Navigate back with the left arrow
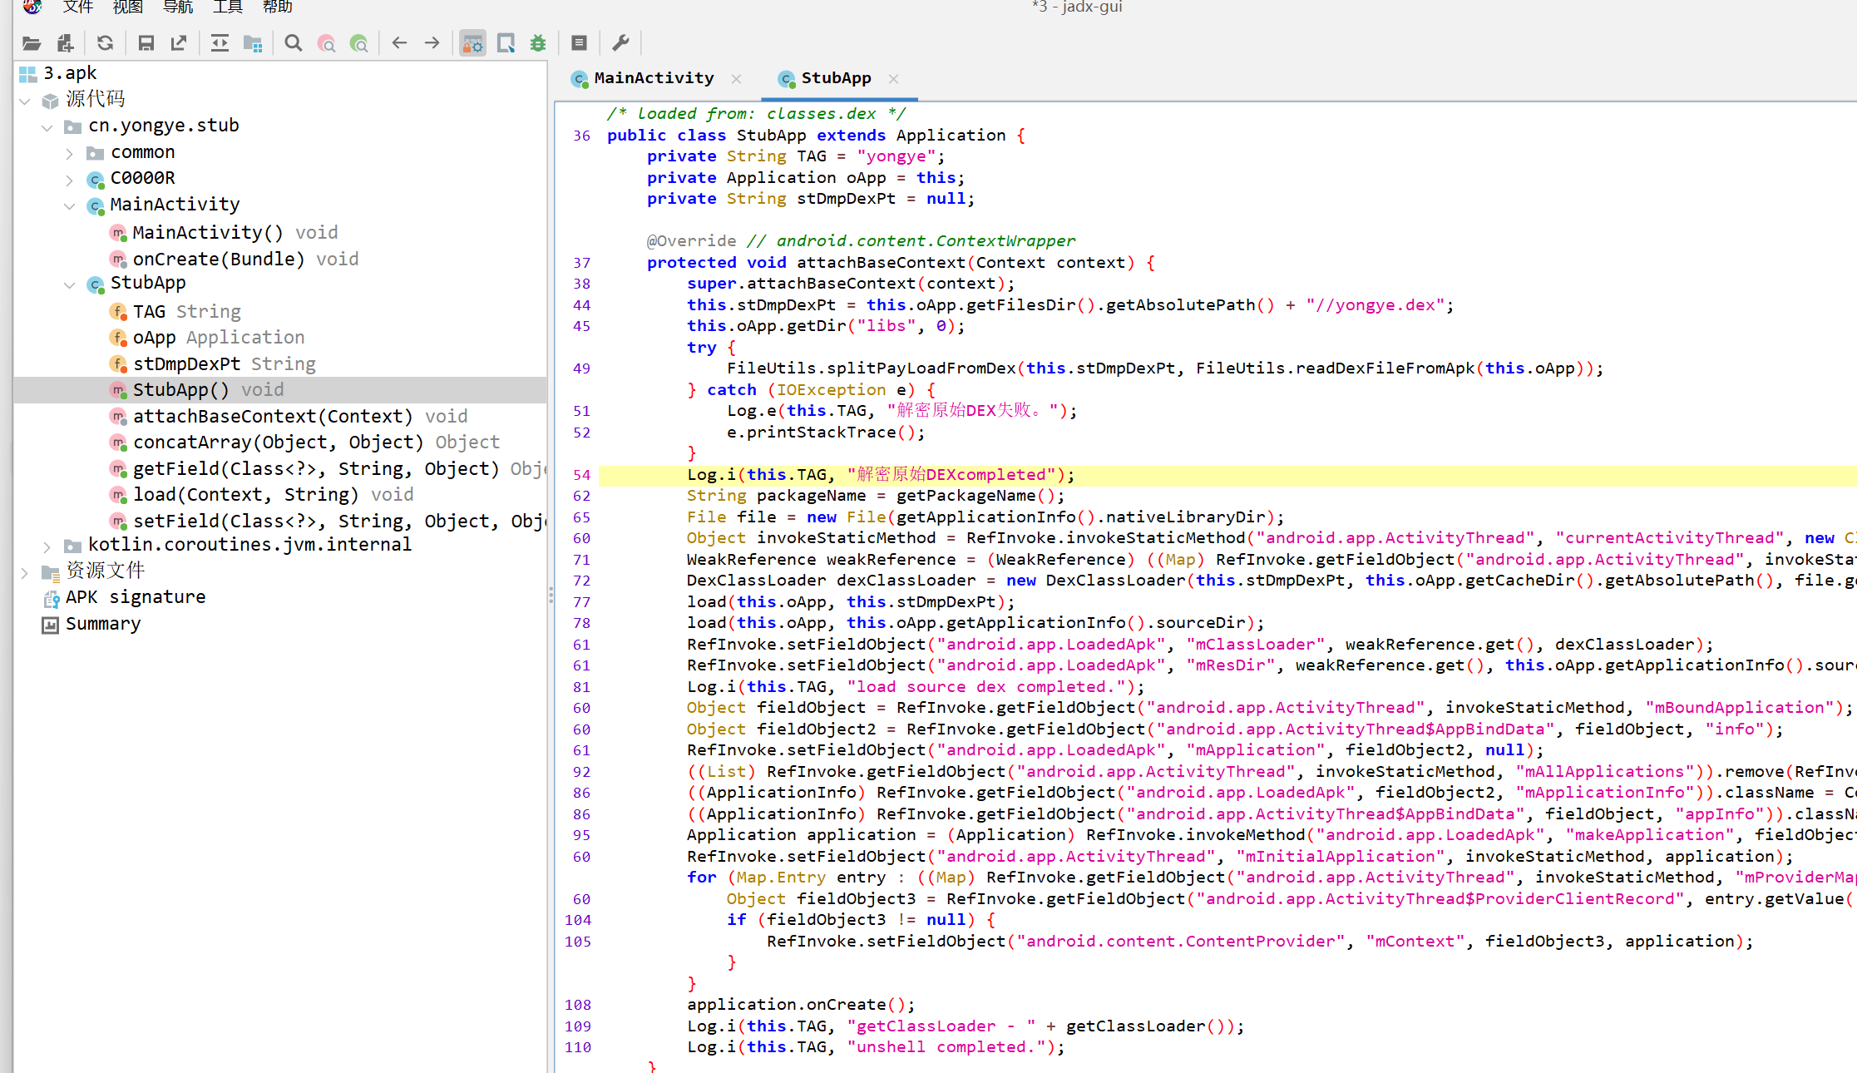This screenshot has width=1857, height=1073. point(399,43)
